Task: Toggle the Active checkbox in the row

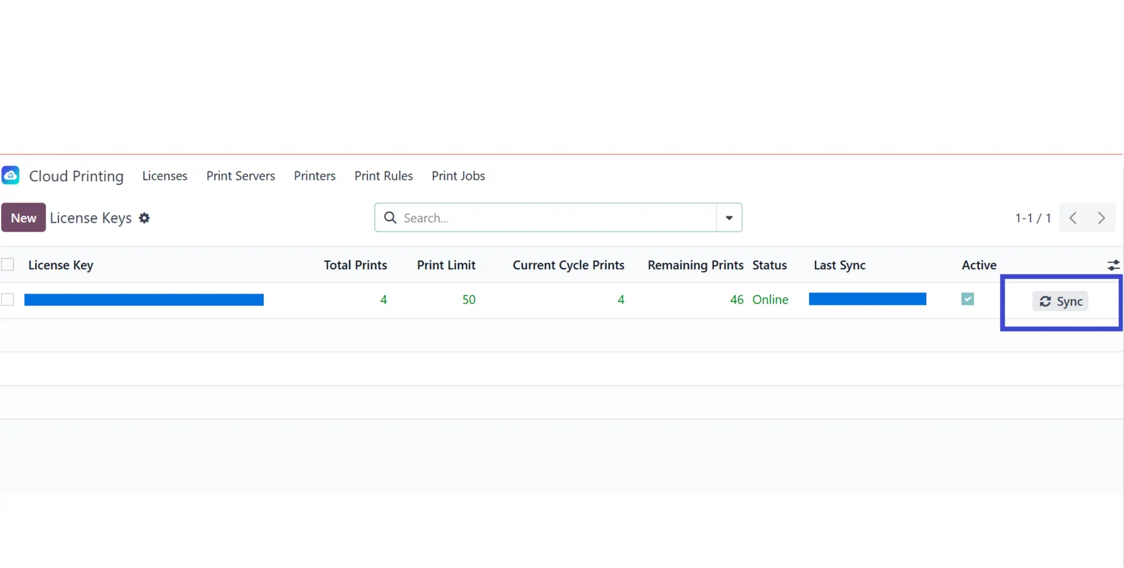Action: (968, 300)
